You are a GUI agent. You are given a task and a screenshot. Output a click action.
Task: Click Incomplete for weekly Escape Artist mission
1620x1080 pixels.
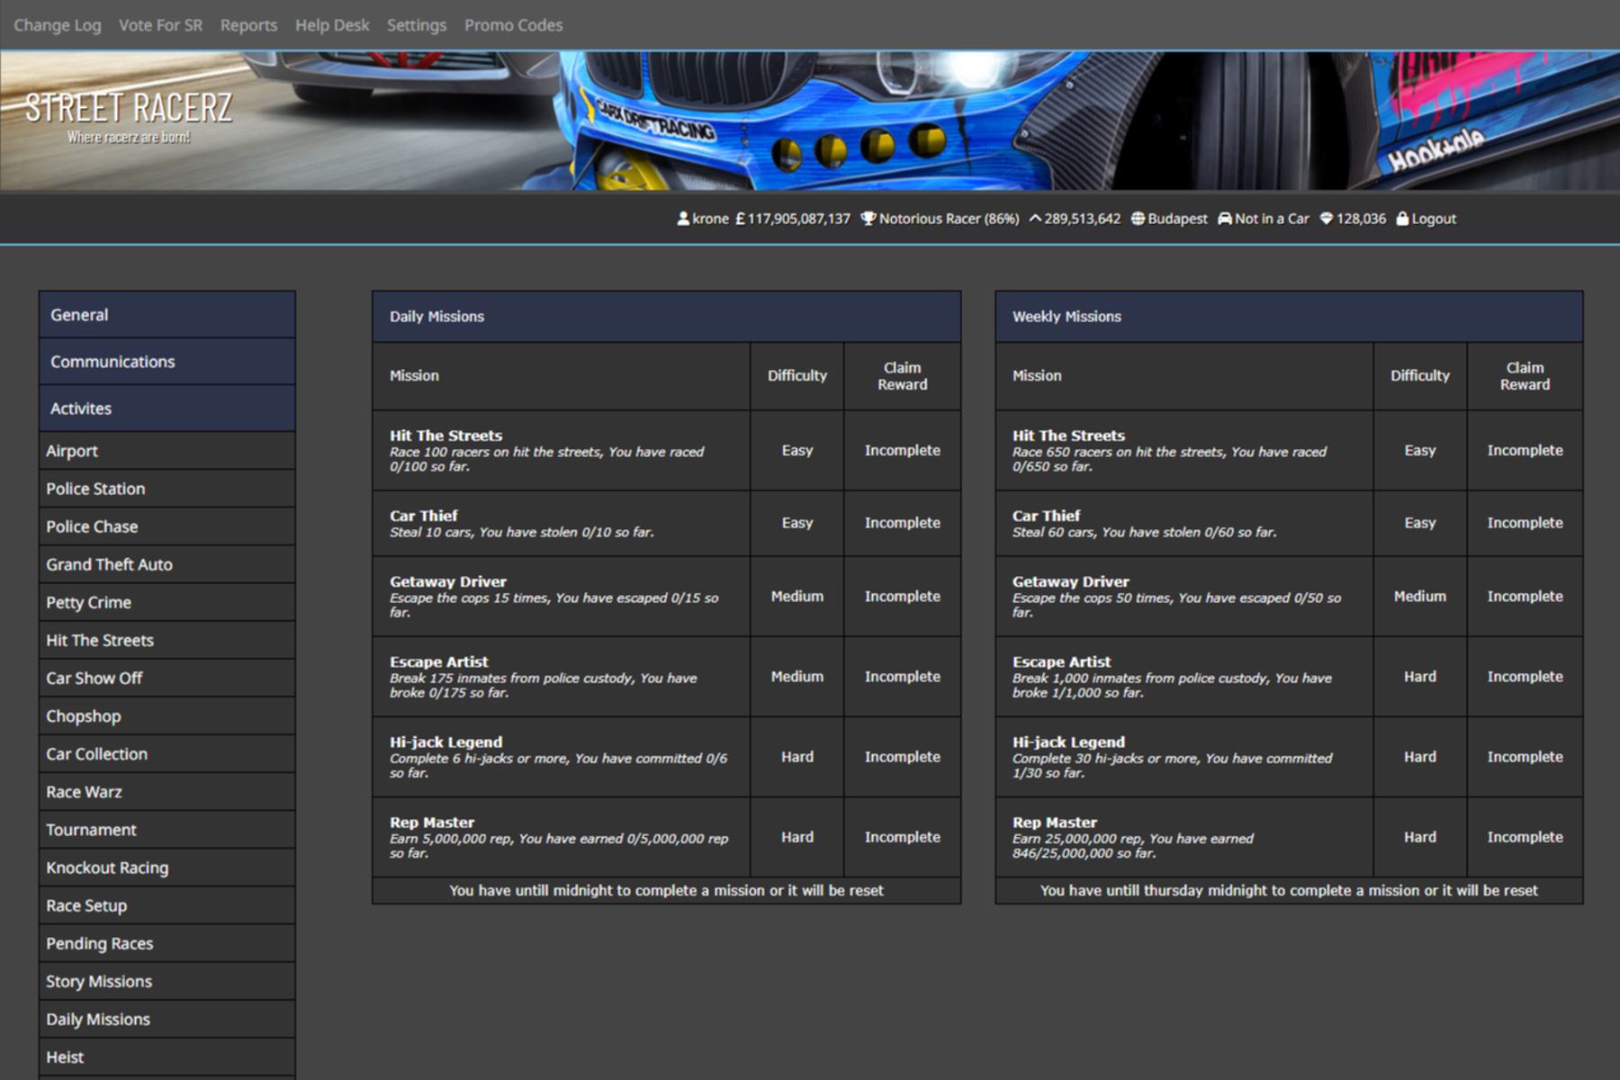click(x=1525, y=676)
